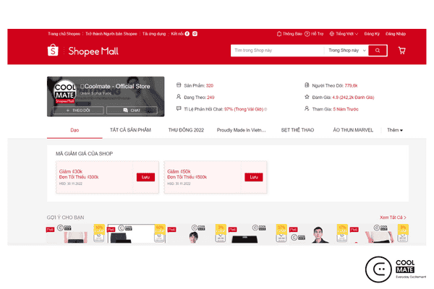The height and width of the screenshot is (289, 434).
Task: Save the Giảm ₫50k voucher with Lưu
Action: (x=253, y=177)
